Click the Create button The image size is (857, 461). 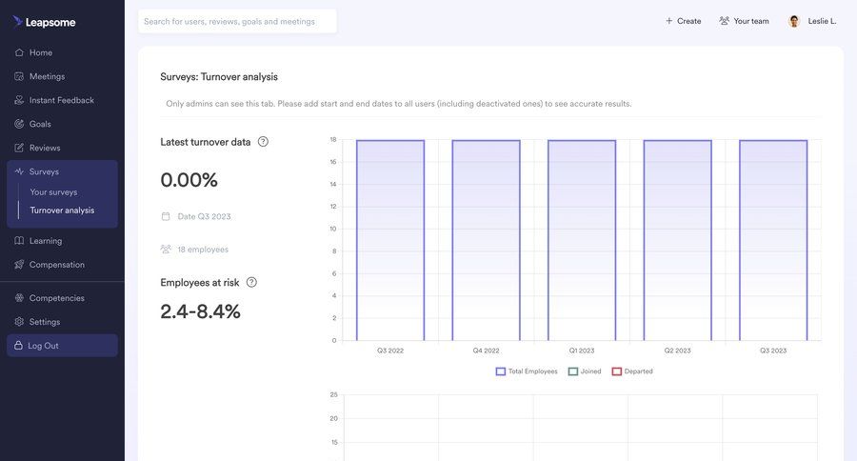[x=683, y=21]
